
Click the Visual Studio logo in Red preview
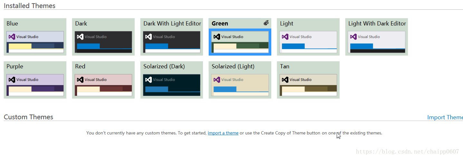pos(80,80)
